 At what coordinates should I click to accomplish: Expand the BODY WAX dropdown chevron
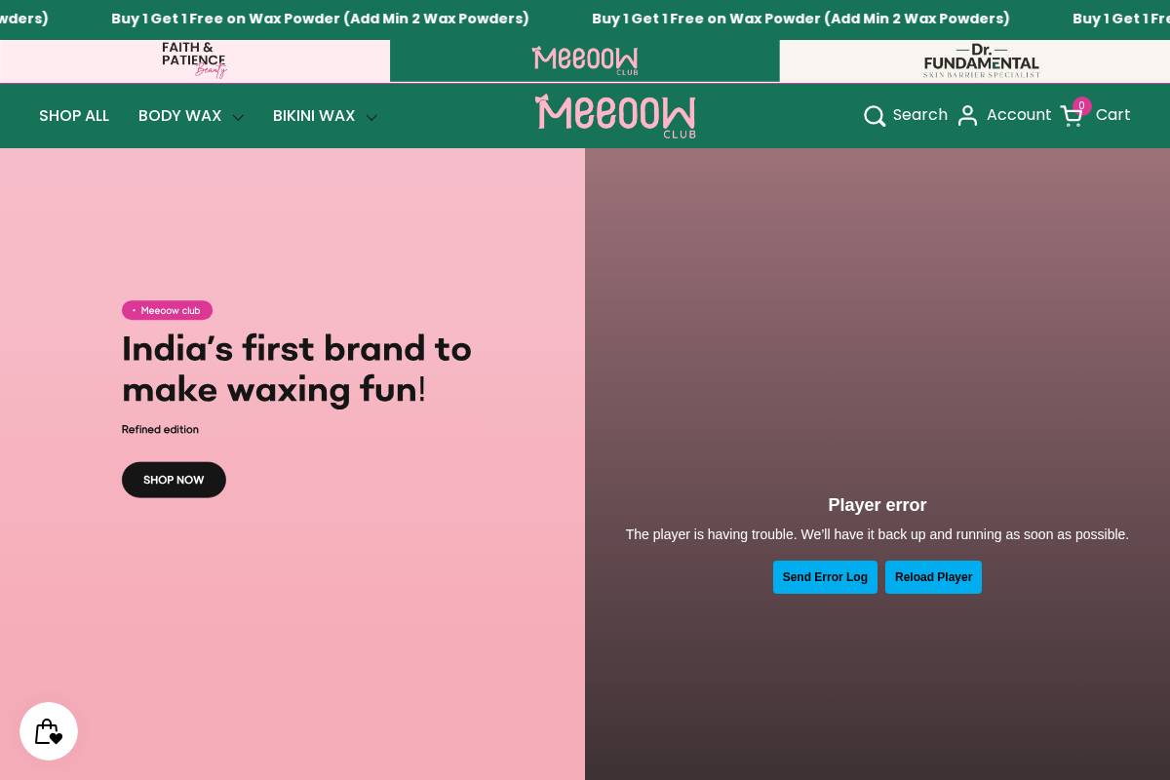pyautogui.click(x=238, y=117)
